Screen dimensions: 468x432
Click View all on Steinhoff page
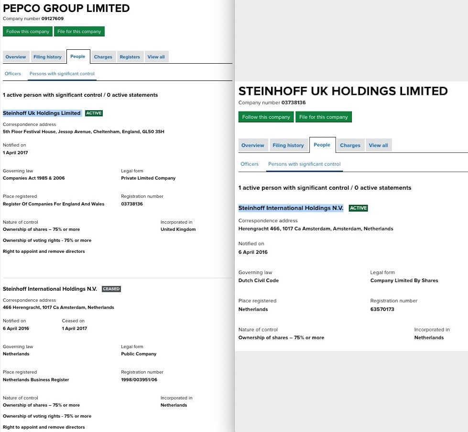click(378, 145)
